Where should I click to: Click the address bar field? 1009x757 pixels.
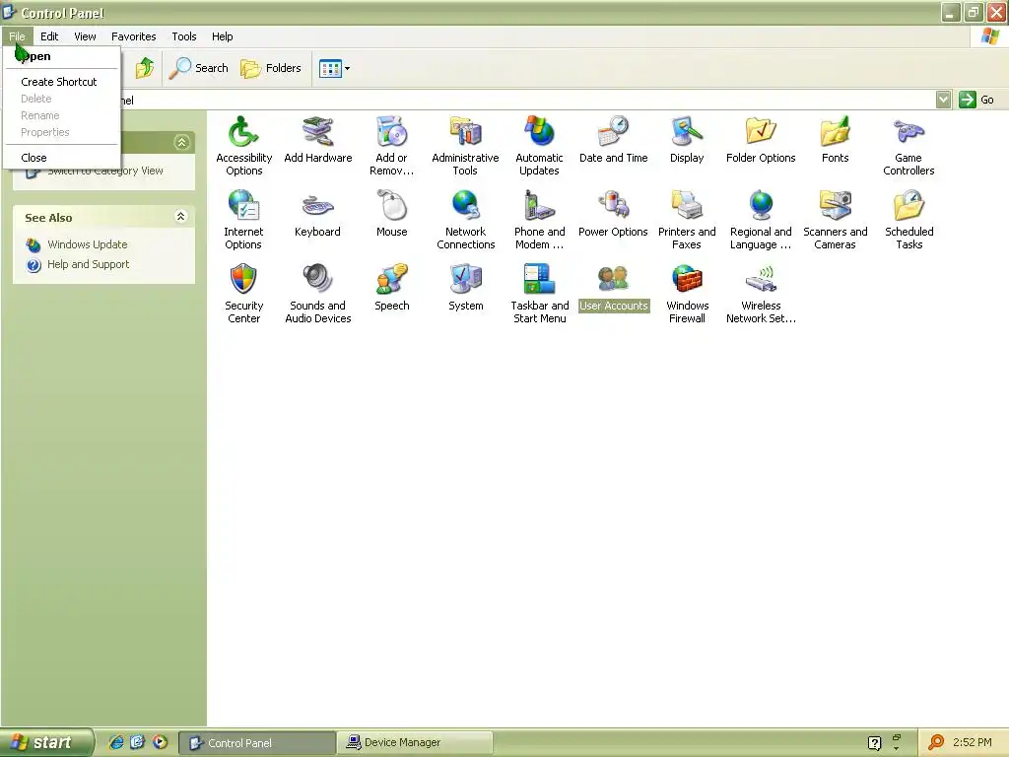coord(527,100)
